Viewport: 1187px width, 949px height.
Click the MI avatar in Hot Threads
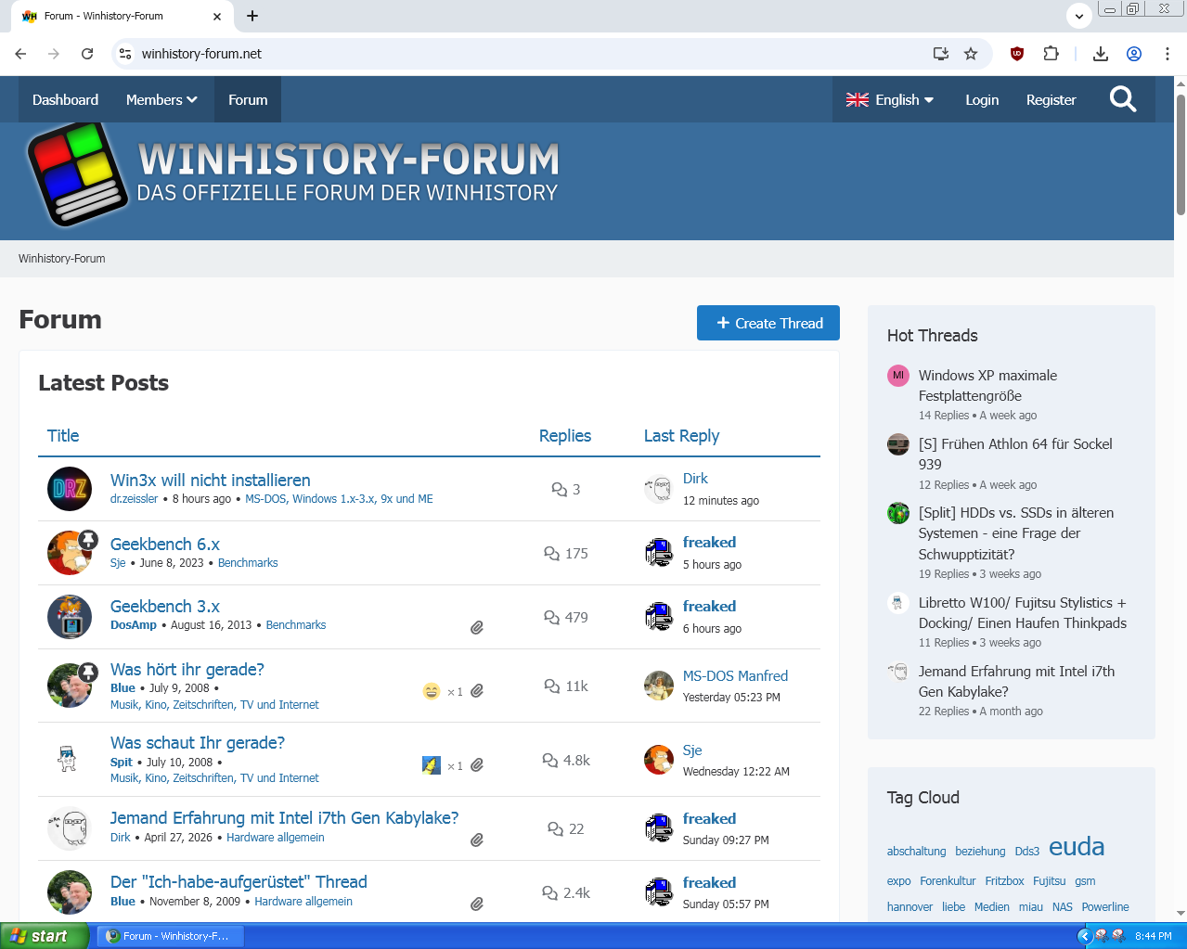click(898, 376)
